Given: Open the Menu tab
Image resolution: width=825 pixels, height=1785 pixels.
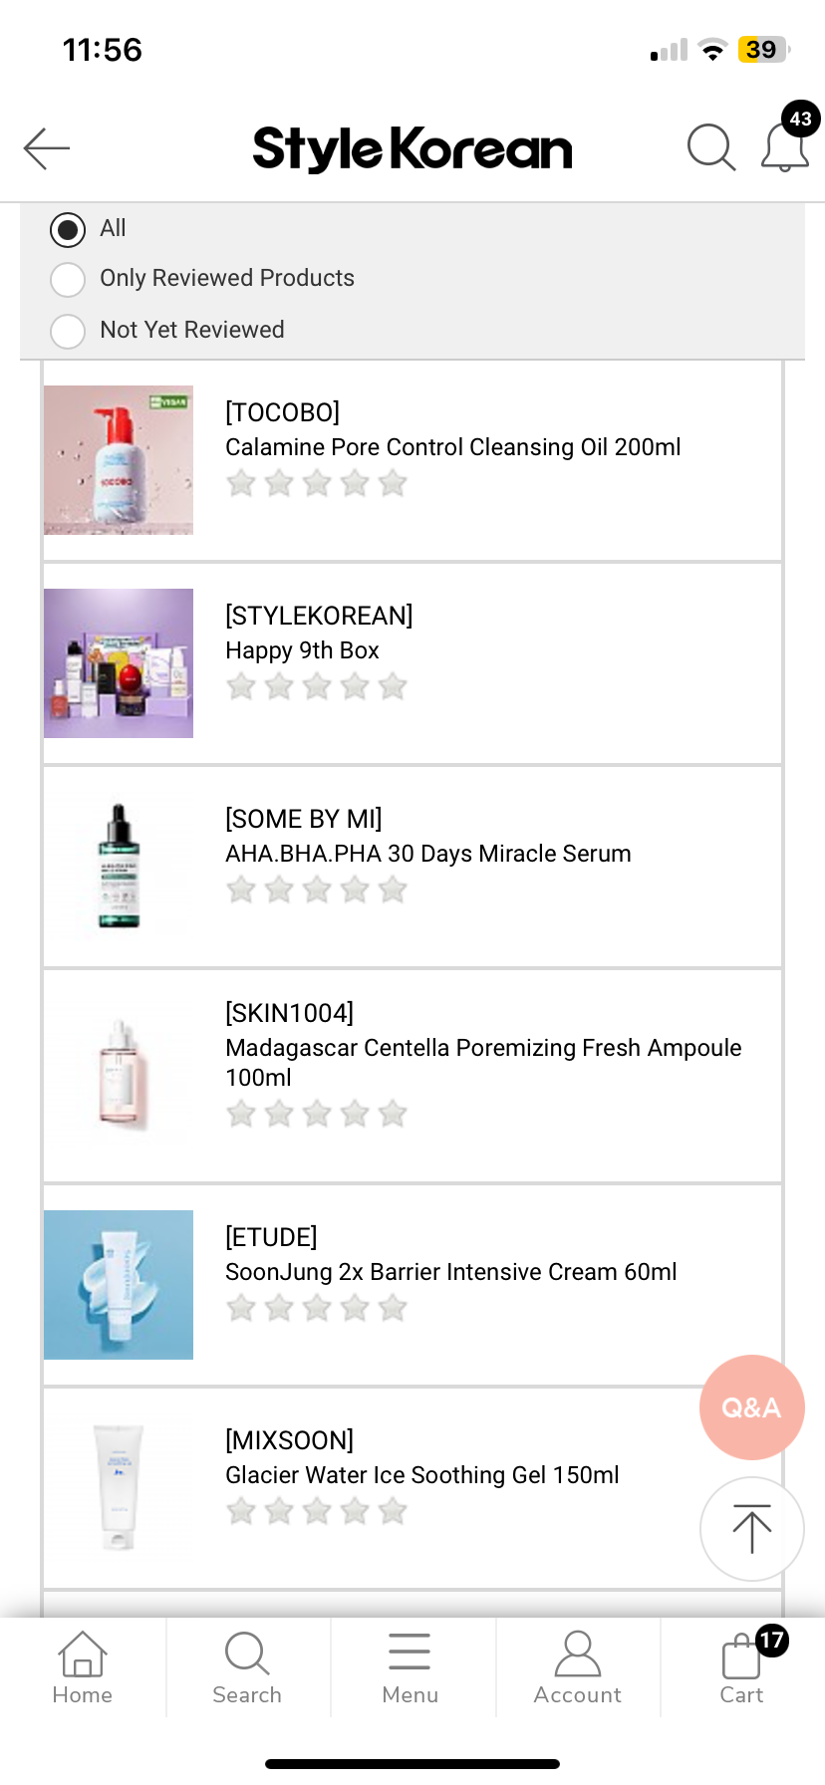Looking at the screenshot, I should coord(411,1667).
